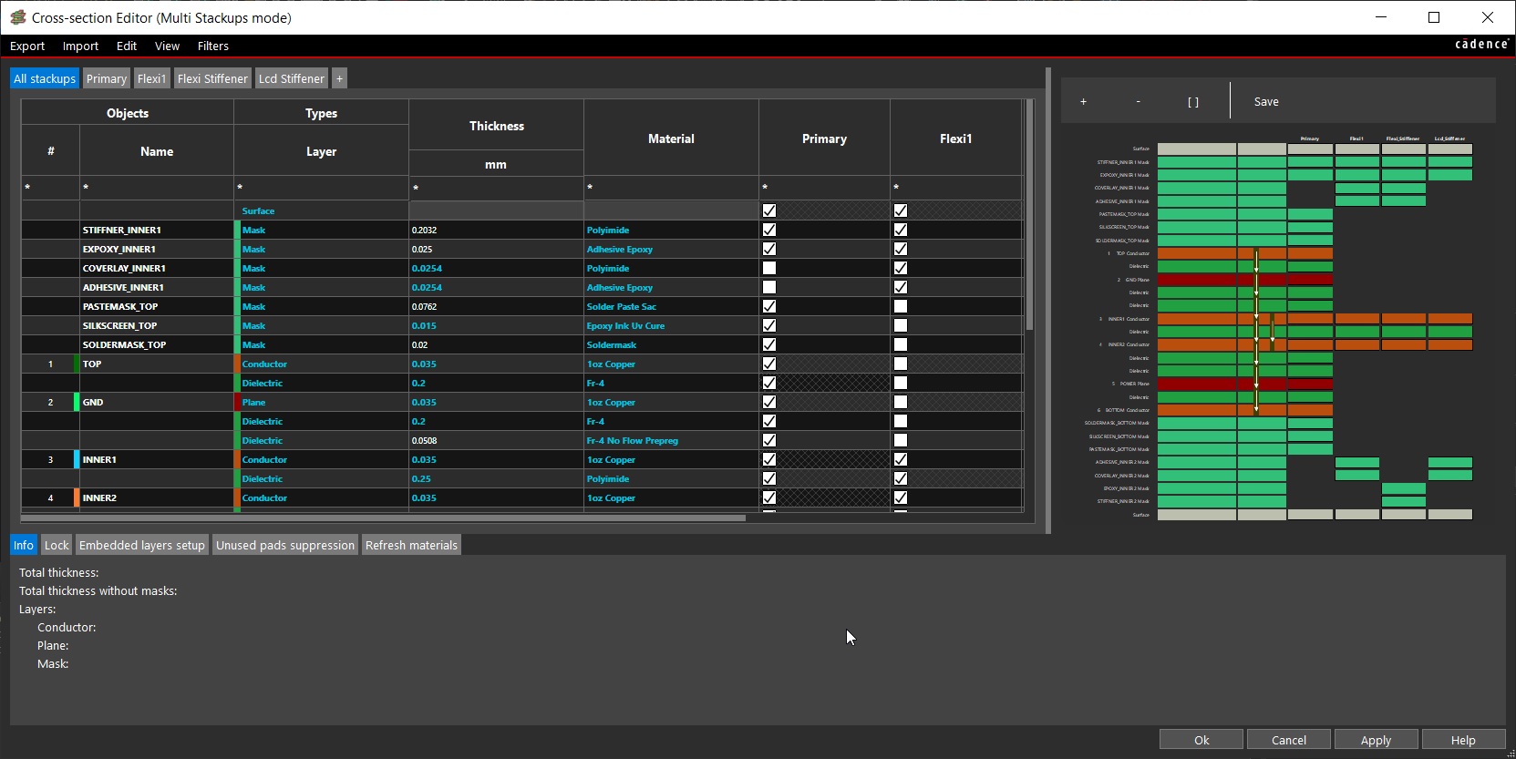Open layer type Conductor for TOP row
This screenshot has height=759, width=1516.
tap(265, 364)
